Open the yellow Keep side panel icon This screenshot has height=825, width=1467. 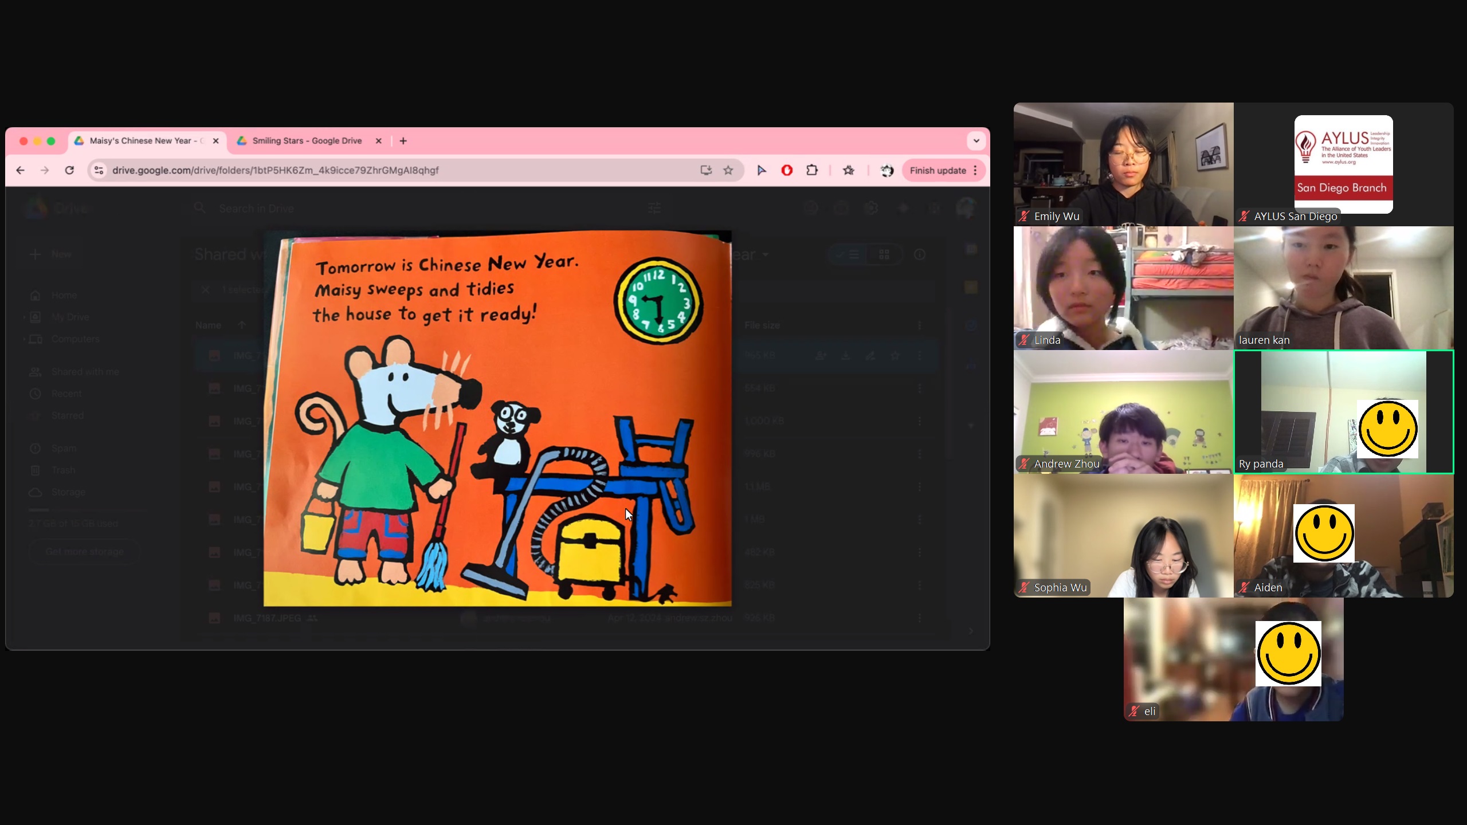[x=971, y=287]
